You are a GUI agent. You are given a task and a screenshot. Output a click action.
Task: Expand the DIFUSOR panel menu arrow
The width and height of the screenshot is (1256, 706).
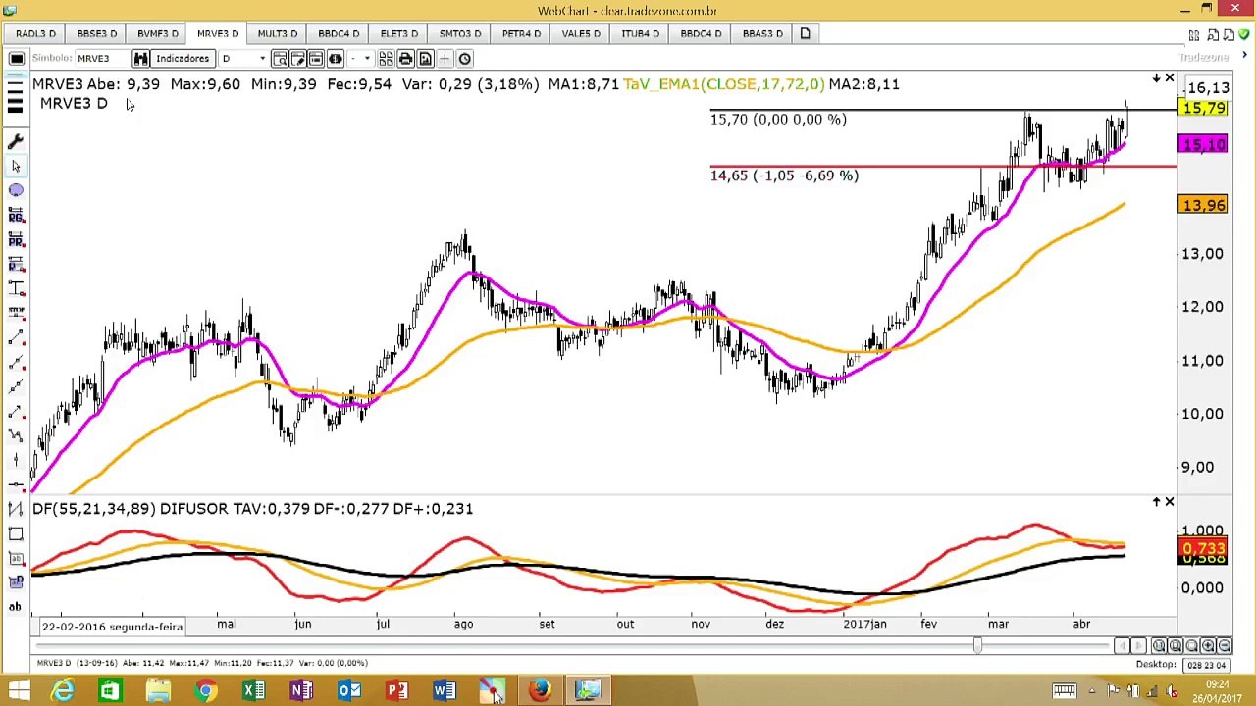click(x=1156, y=502)
